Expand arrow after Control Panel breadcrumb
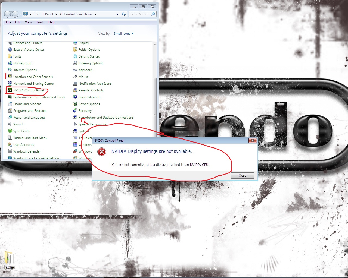Image resolution: width=348 pixels, height=278 pixels. (x=56, y=14)
